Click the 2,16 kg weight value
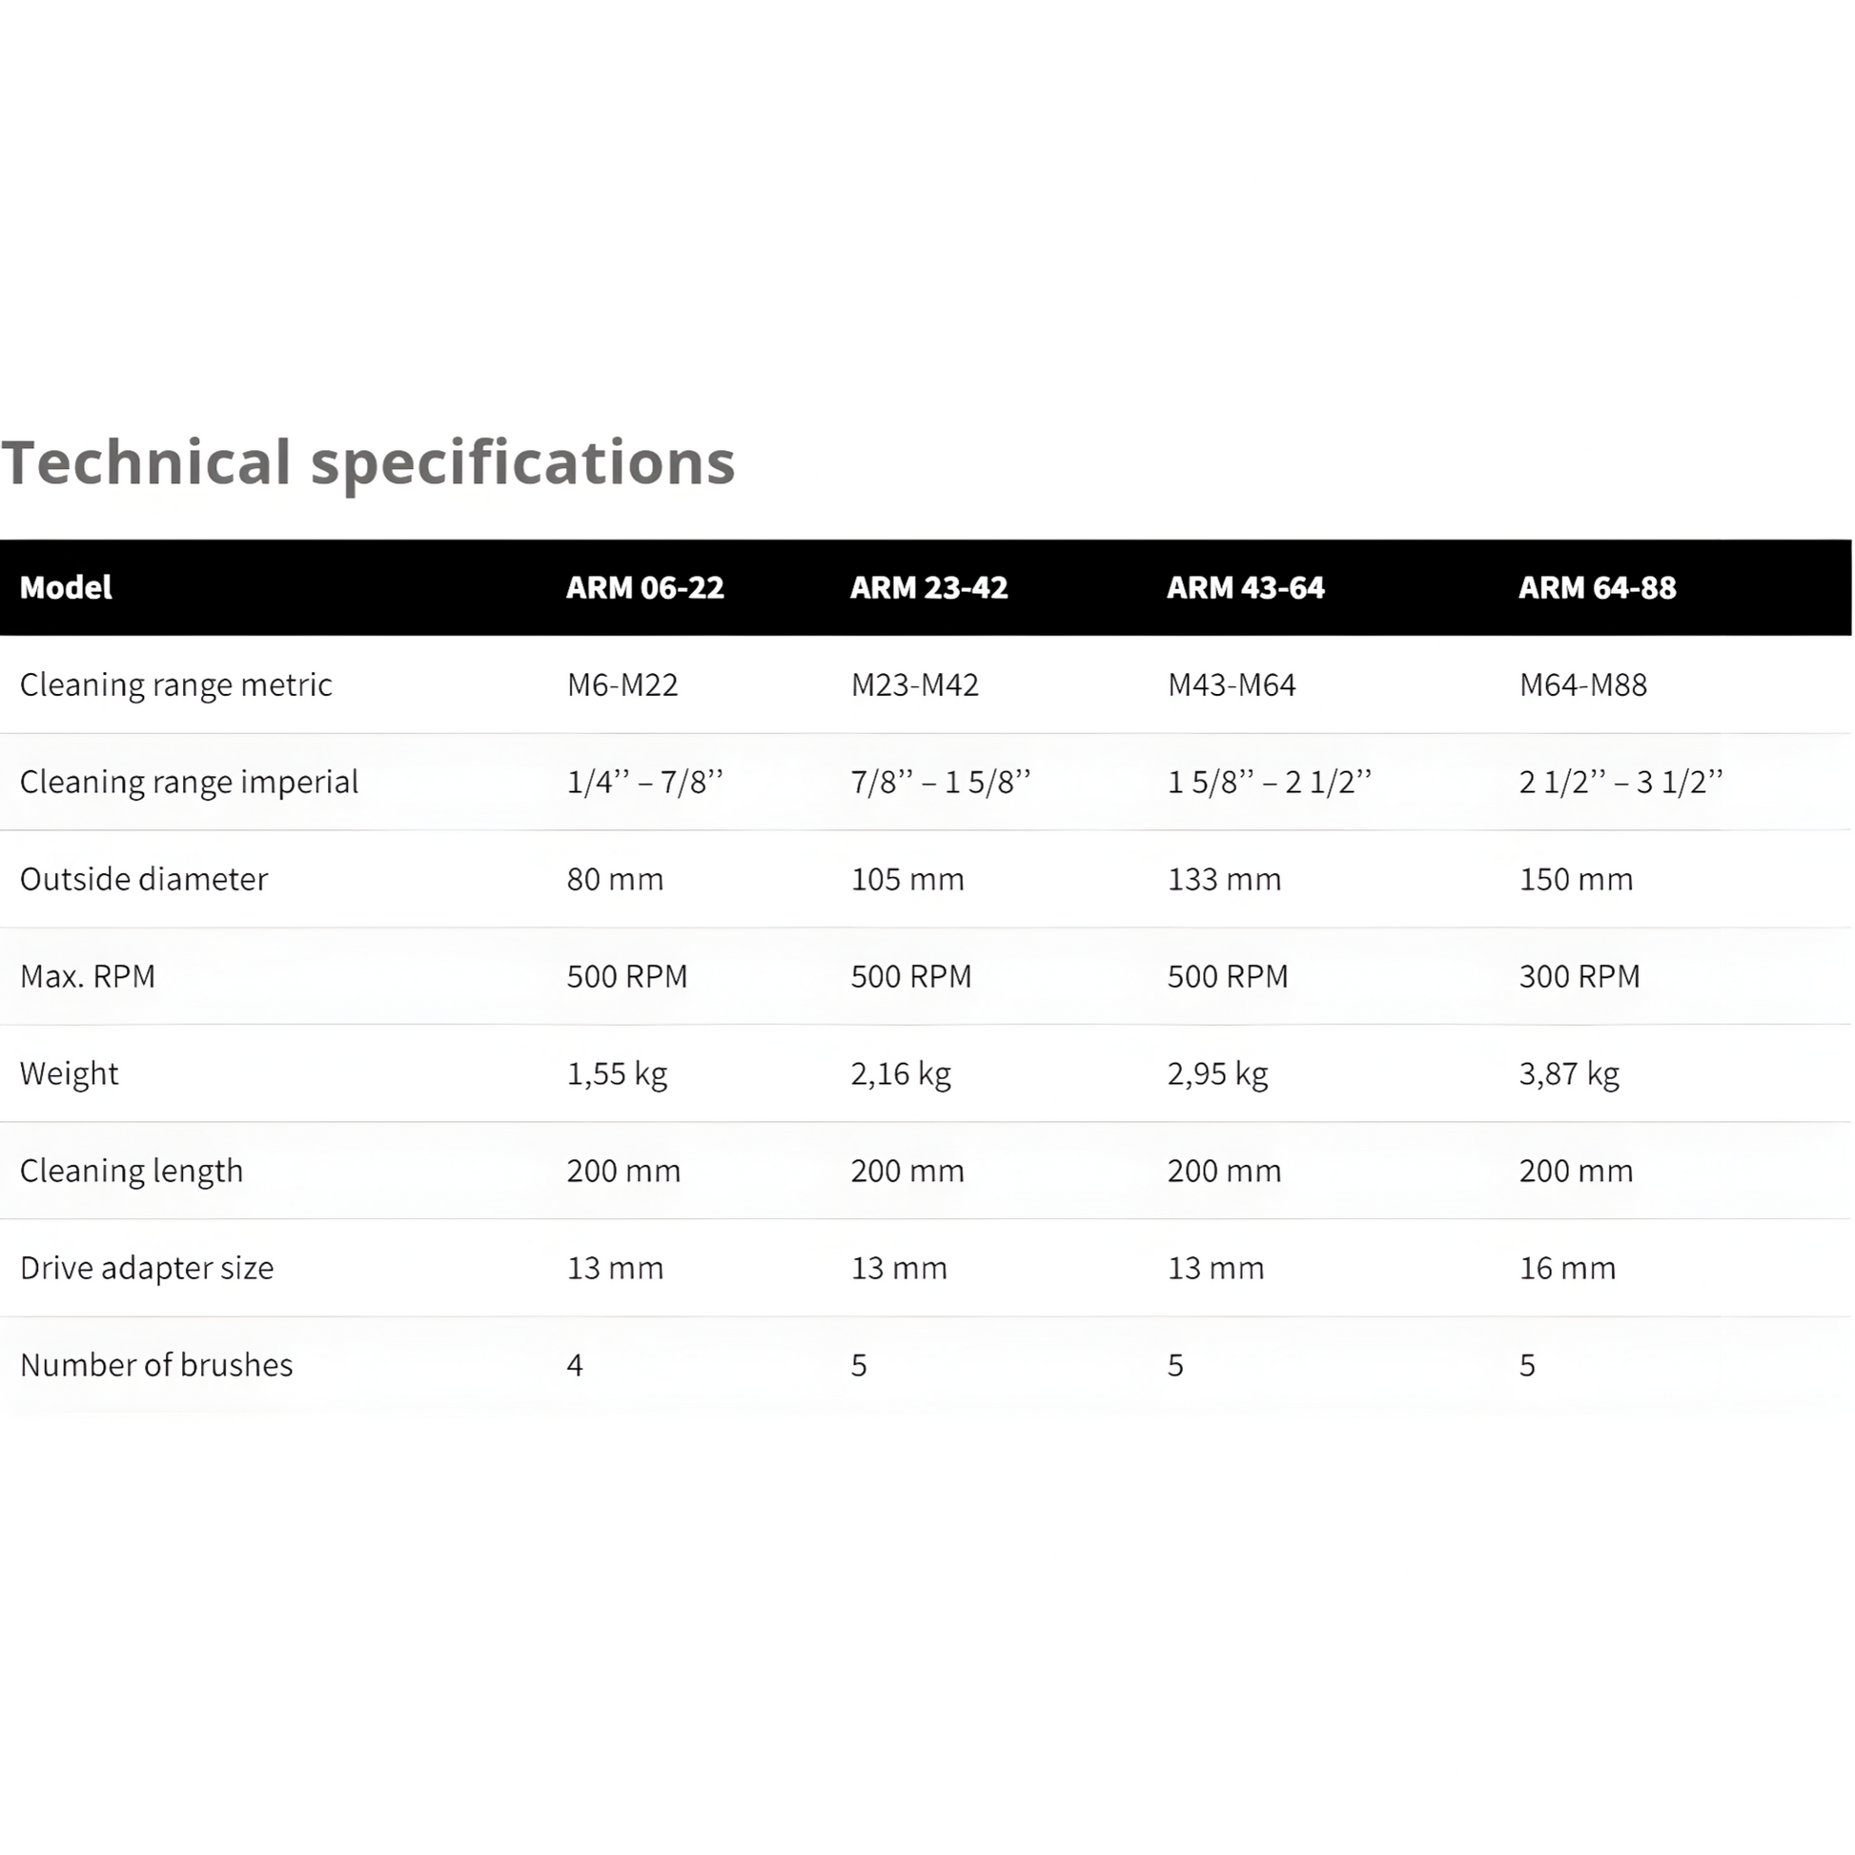Image resolution: width=1855 pixels, height=1855 pixels. pos(901,1073)
